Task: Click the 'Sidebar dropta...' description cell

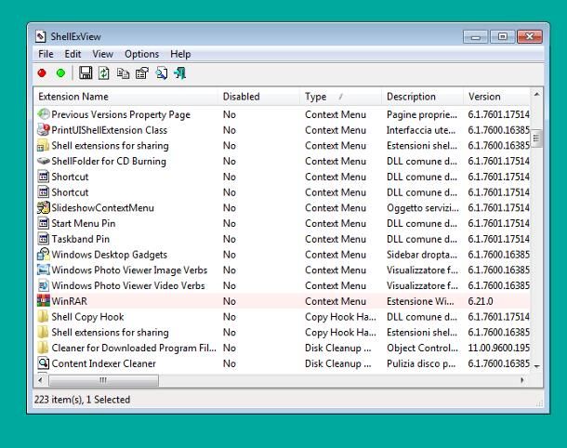Action: coord(422,254)
